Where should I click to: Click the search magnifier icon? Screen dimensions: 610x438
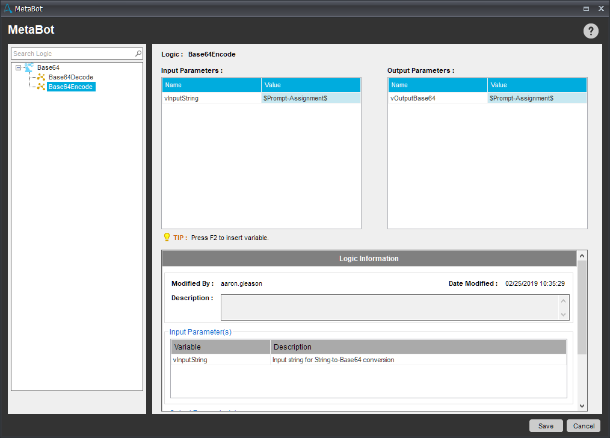(138, 54)
